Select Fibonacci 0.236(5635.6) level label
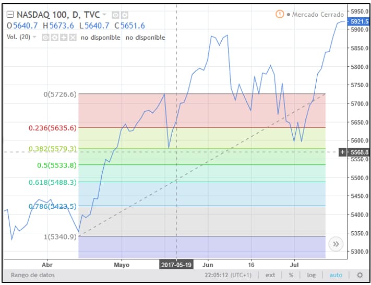The width and height of the screenshot is (371, 285). 53,128
